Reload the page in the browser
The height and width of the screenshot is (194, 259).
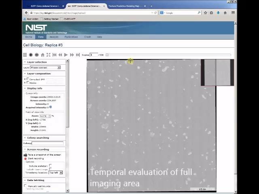click(x=155, y=13)
